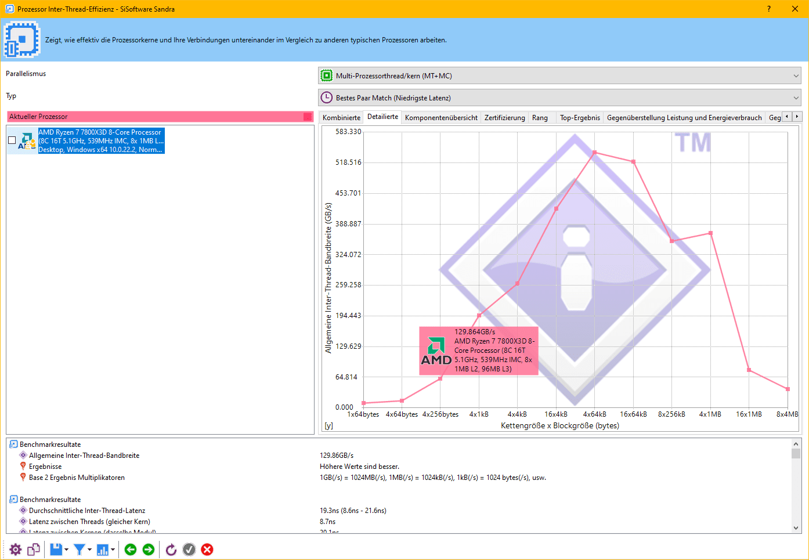Select Base 2 Ergebnis Multiplikatoren row
The width and height of the screenshot is (809, 560).
tap(77, 478)
